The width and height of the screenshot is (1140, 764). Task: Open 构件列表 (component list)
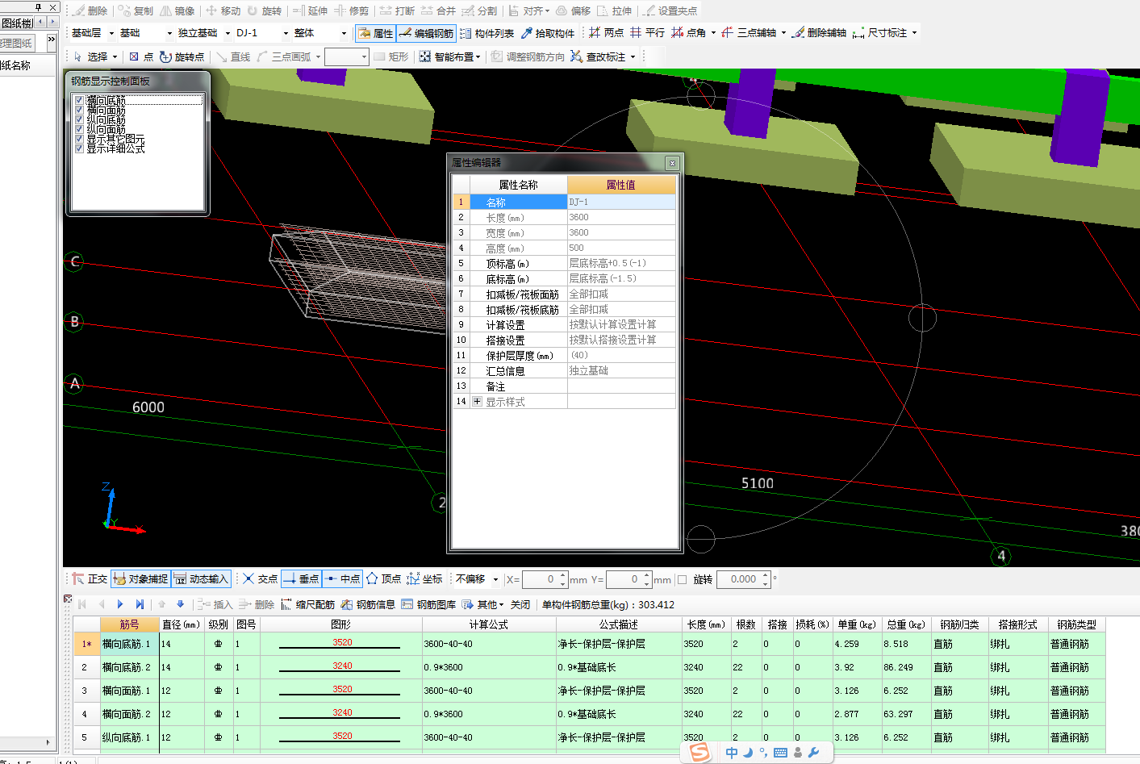pyautogui.click(x=487, y=33)
